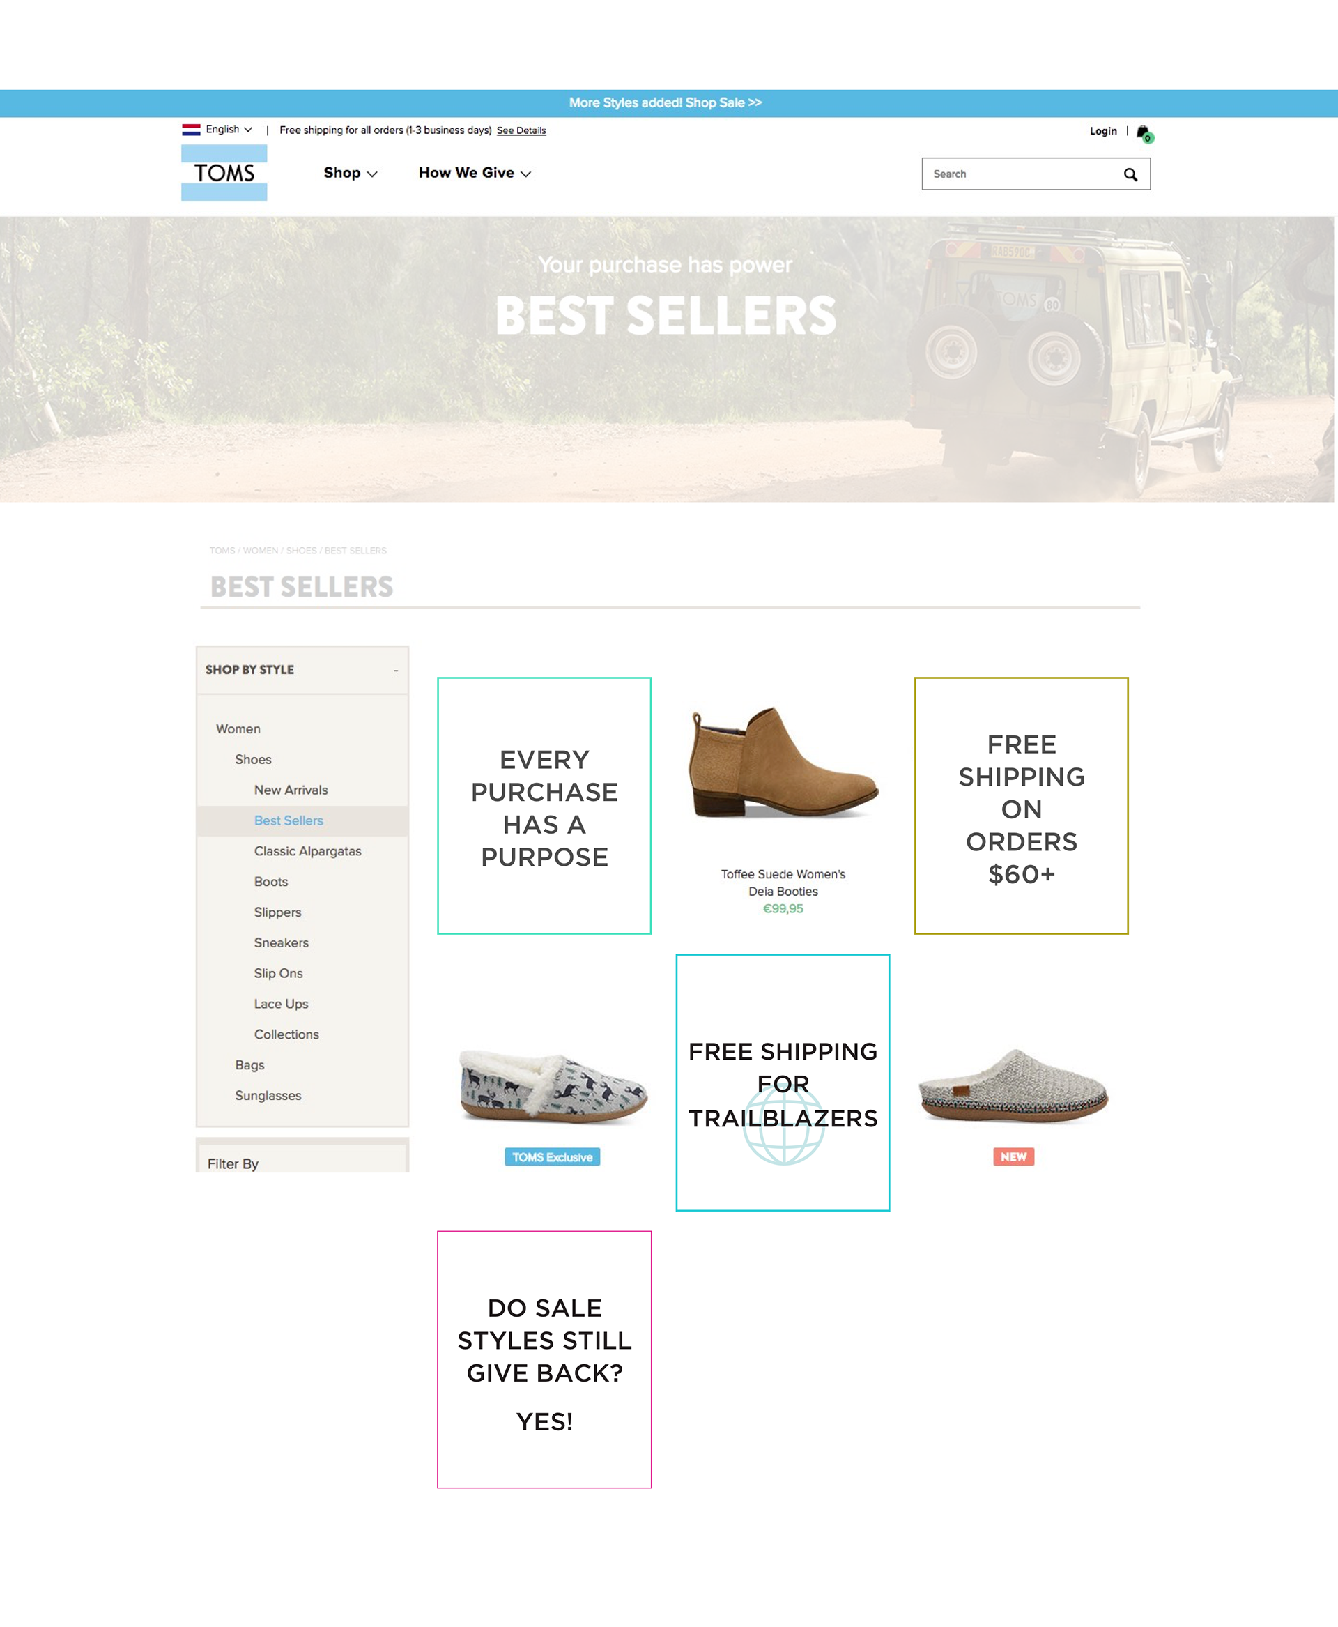Open Every Purchase Has A Purpose tile
The height and width of the screenshot is (1627, 1338).
pyautogui.click(x=544, y=806)
